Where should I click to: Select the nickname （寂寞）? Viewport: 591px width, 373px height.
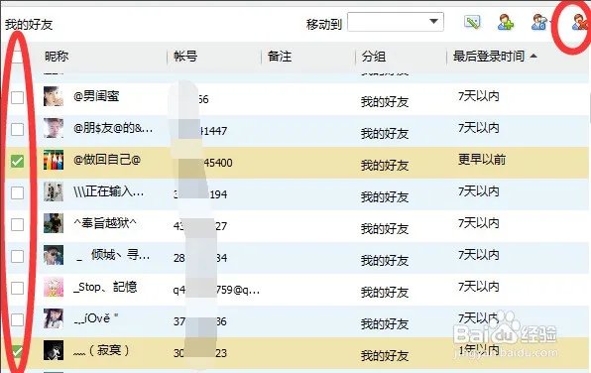pos(101,350)
